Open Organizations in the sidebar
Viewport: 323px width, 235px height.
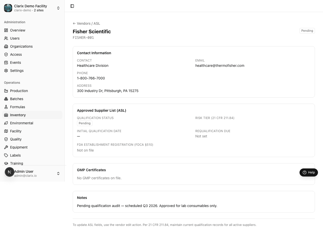point(32,46)
